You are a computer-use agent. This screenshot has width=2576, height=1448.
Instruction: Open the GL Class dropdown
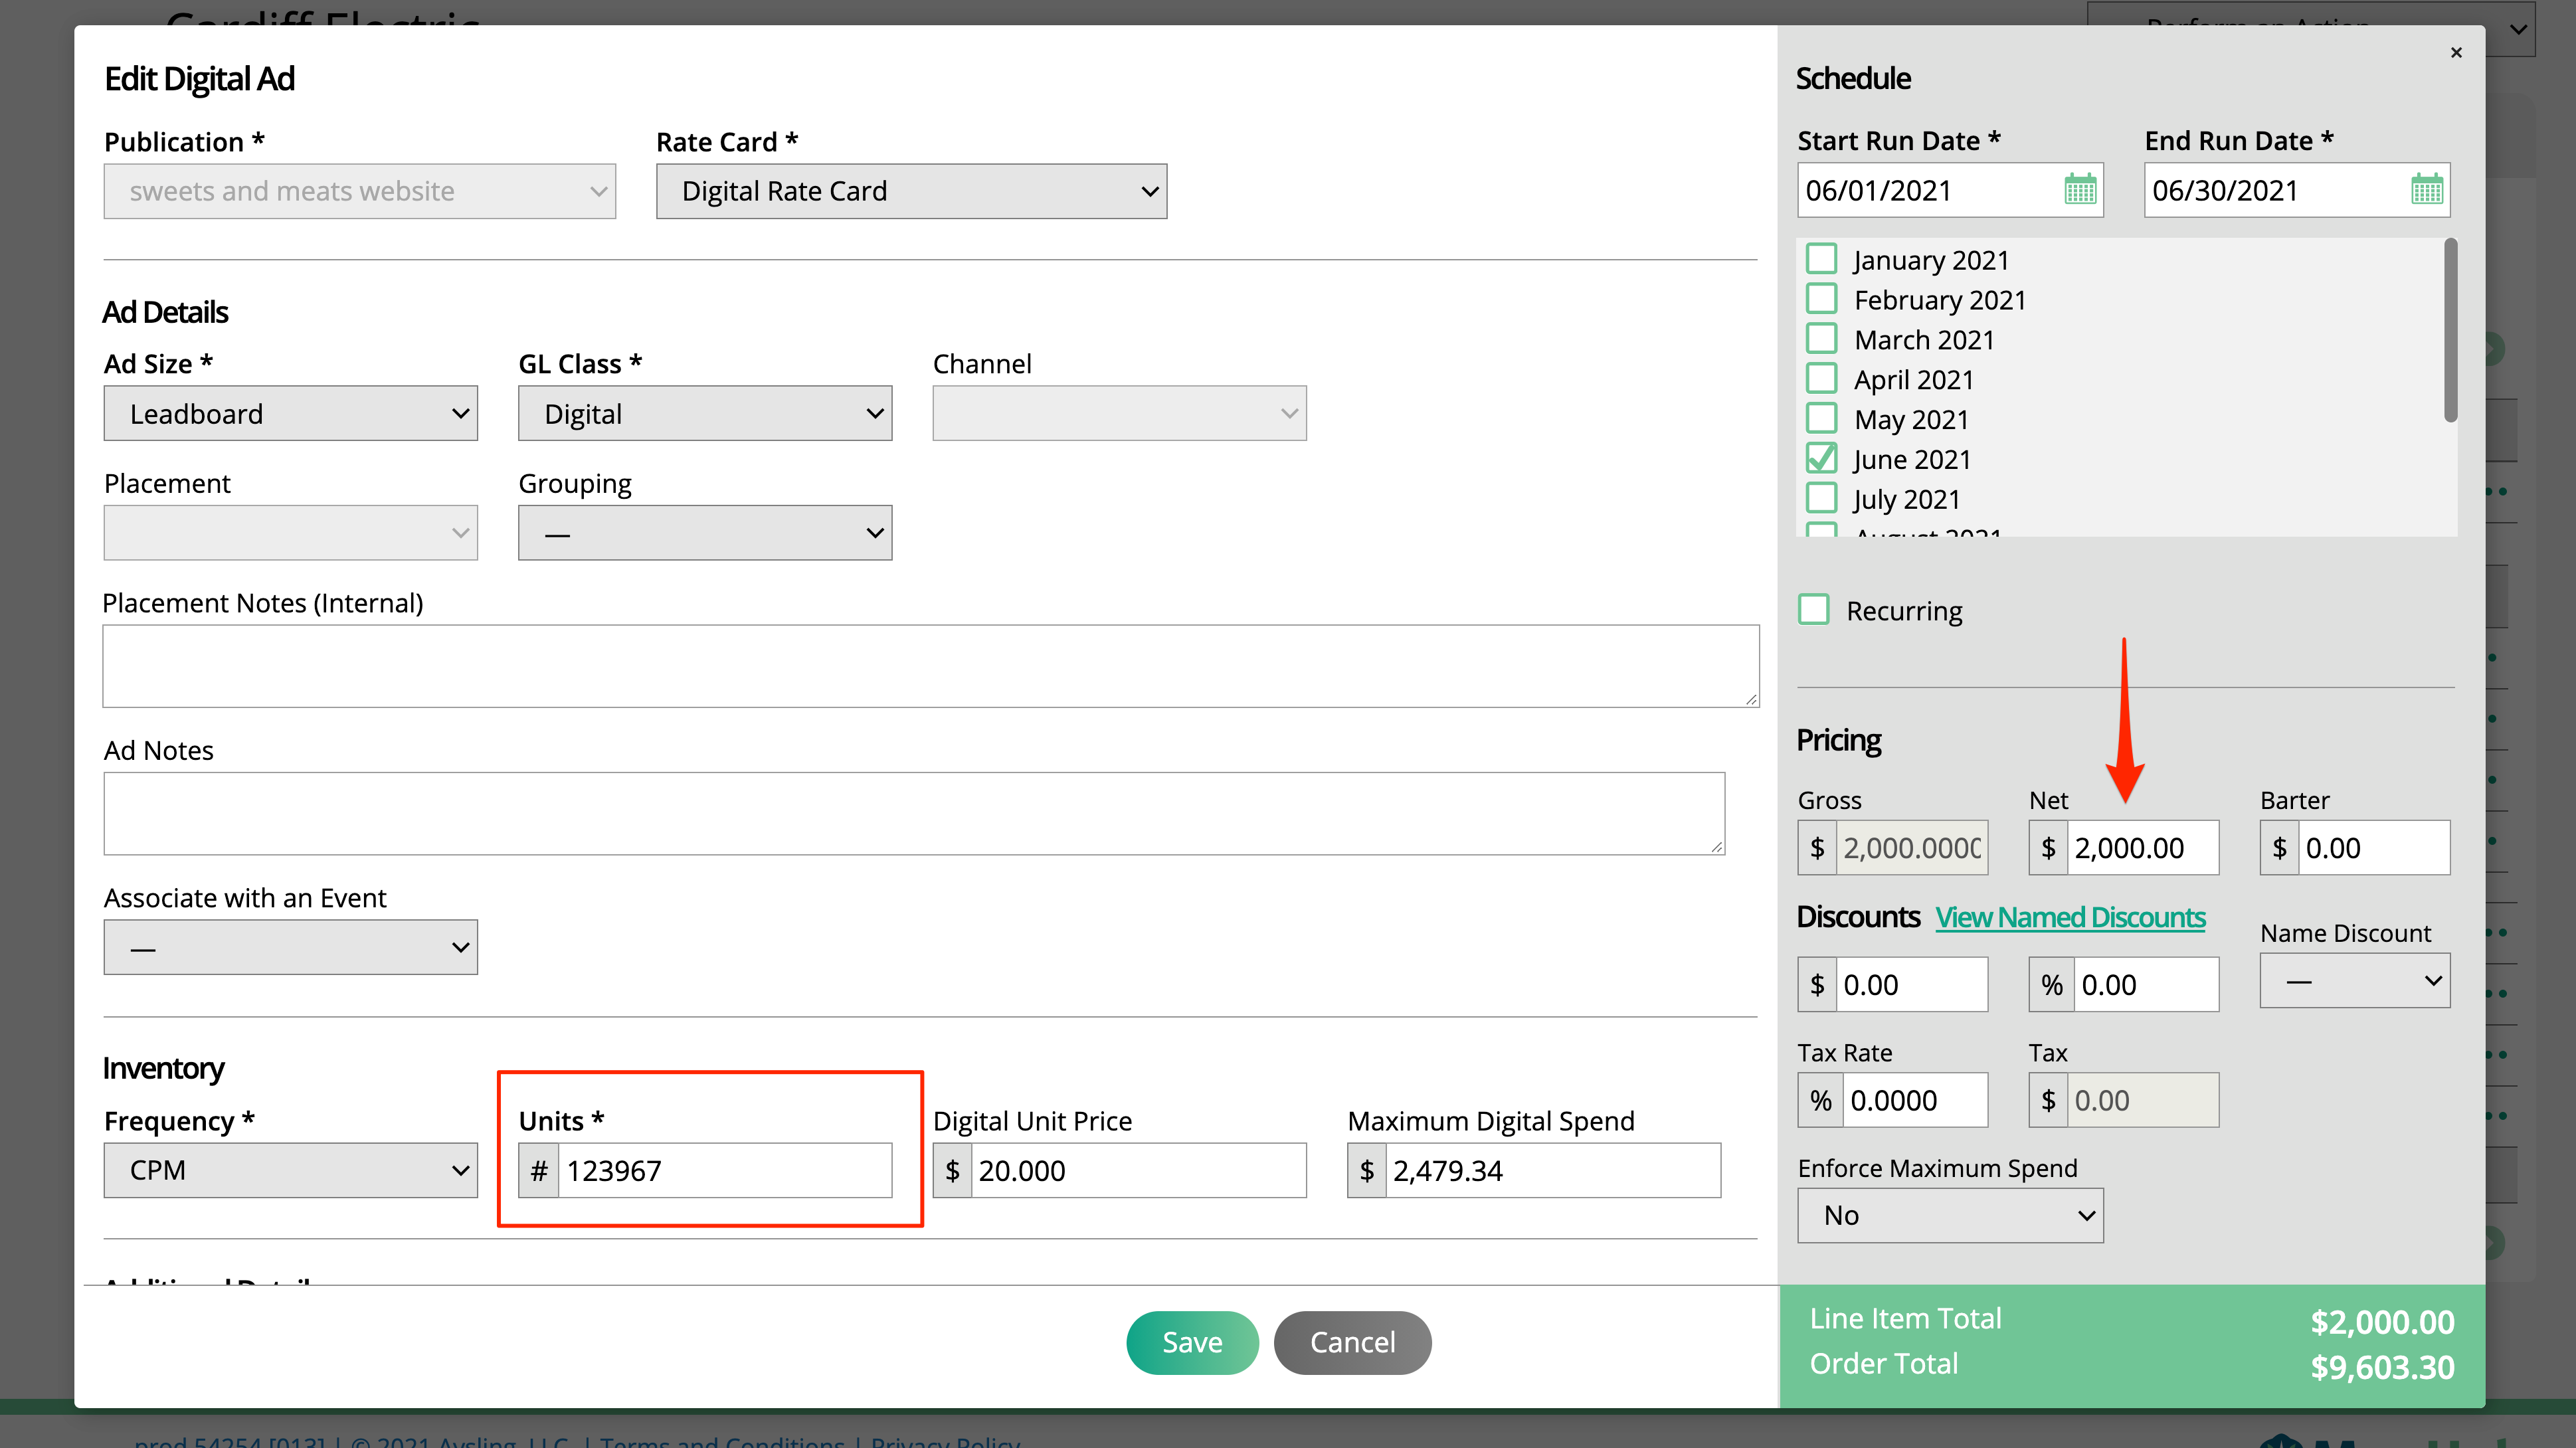tap(705, 414)
